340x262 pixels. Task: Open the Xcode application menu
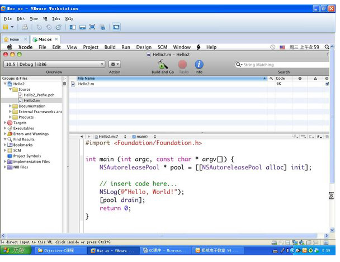point(25,47)
